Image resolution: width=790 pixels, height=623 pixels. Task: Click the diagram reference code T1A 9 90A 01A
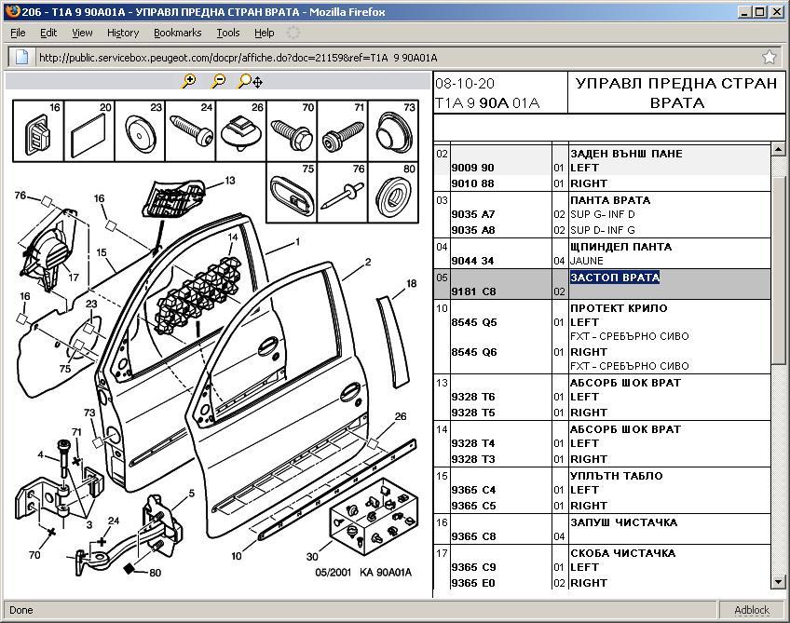(x=487, y=103)
